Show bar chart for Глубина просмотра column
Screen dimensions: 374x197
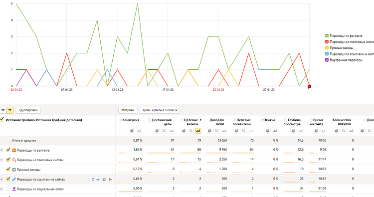pyautogui.click(x=301, y=131)
